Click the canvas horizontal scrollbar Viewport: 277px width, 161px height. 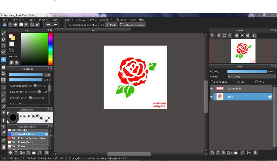click(x=129, y=154)
